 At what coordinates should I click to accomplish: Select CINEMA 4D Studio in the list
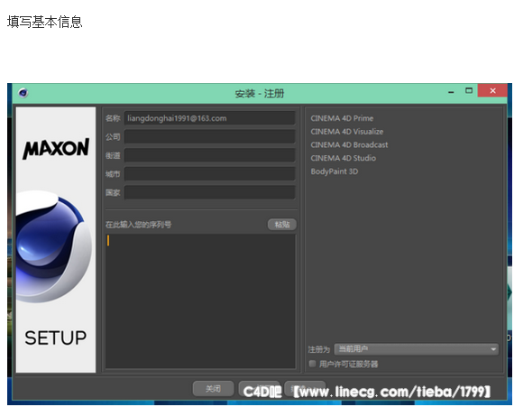tap(344, 158)
